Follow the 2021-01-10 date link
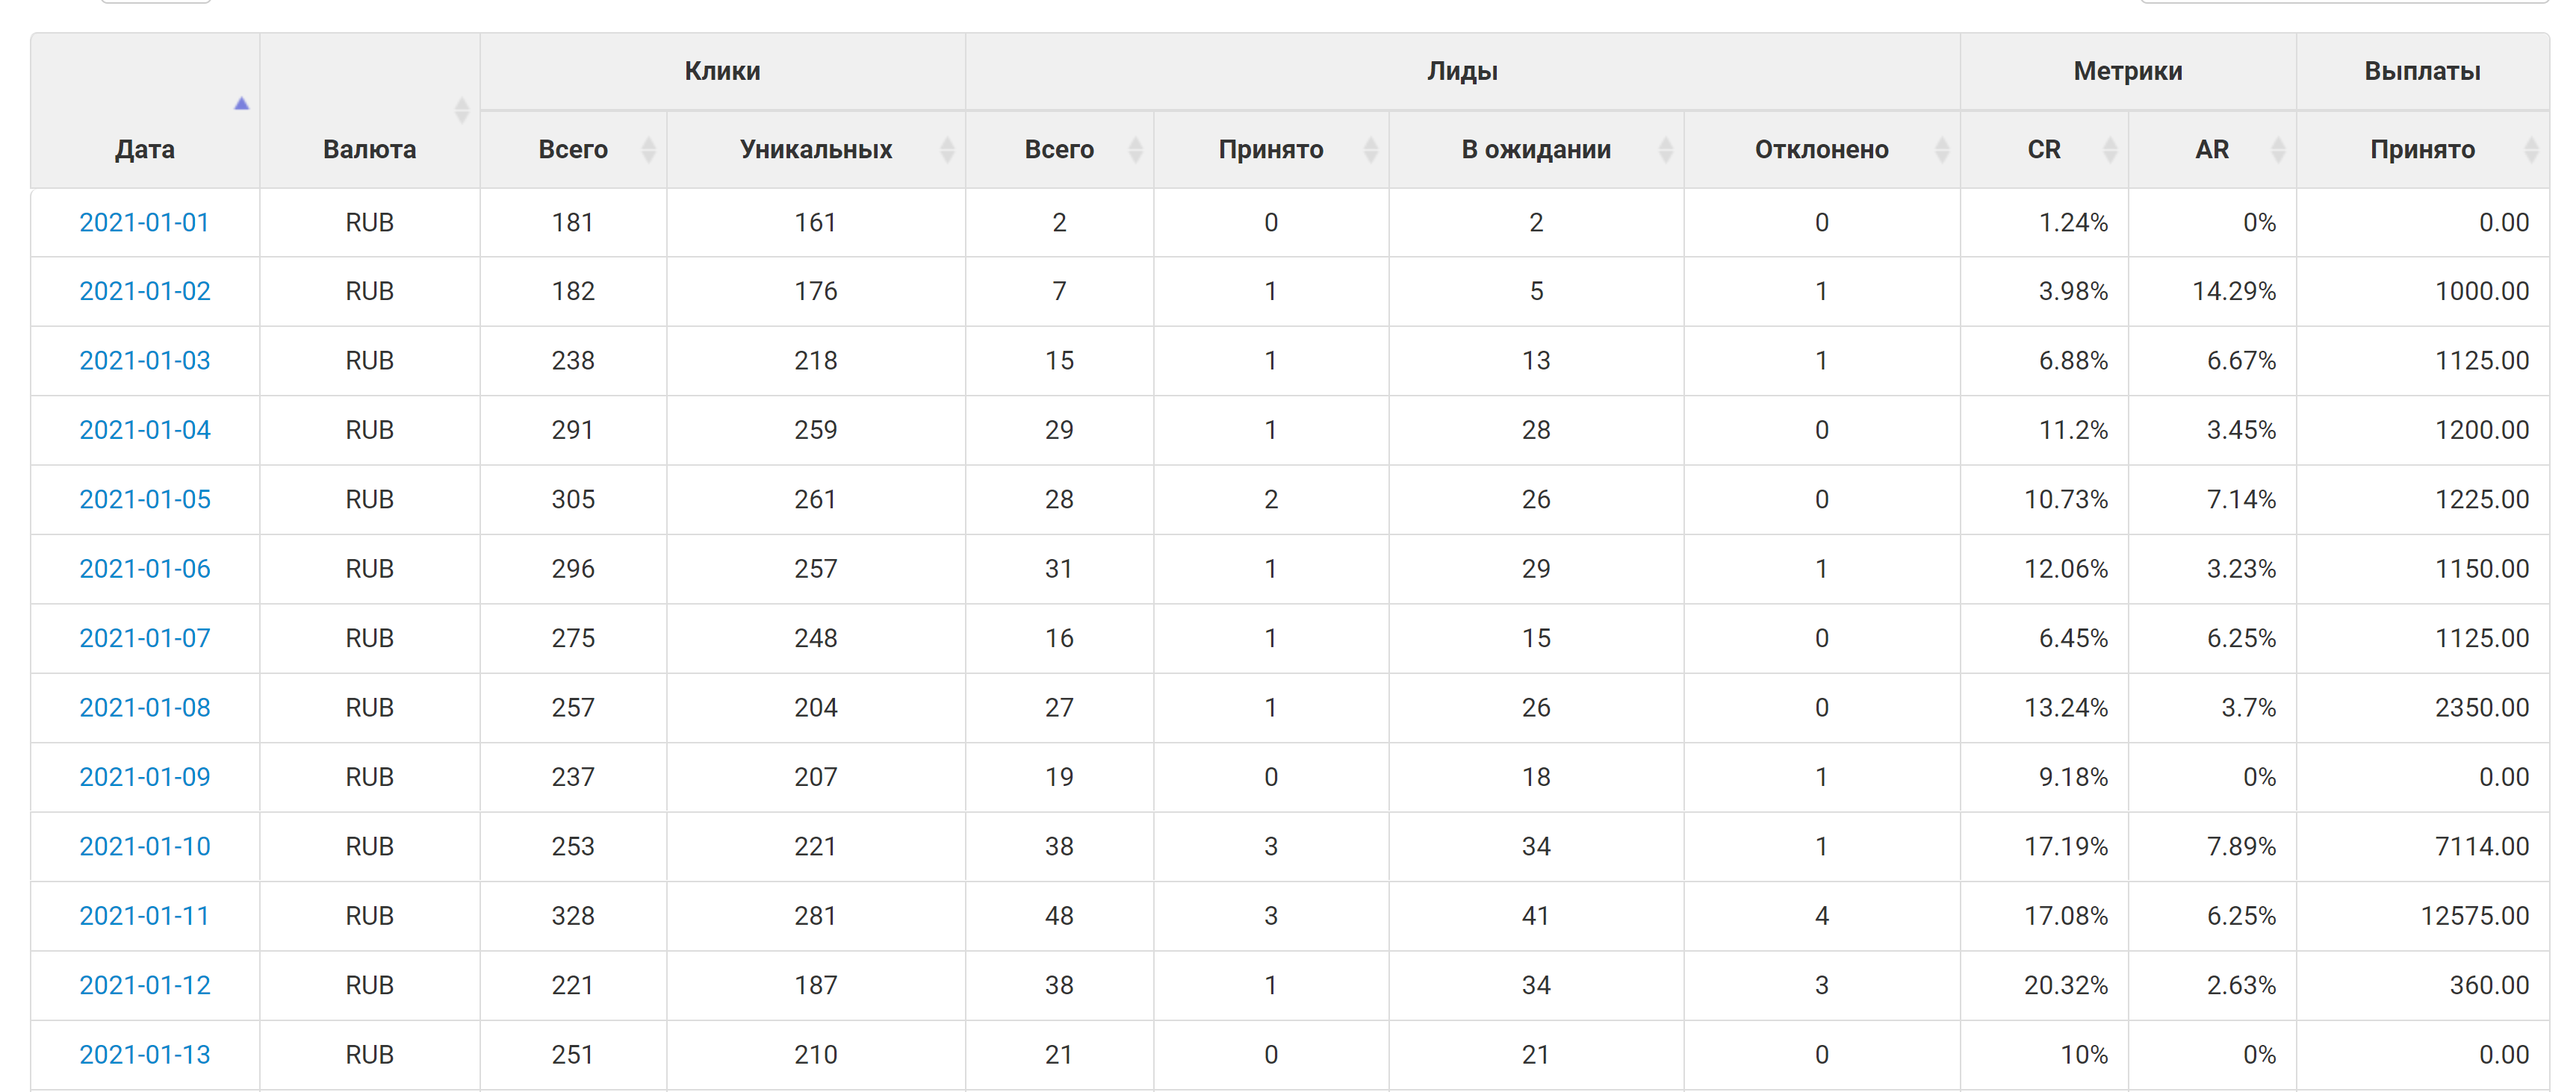 point(145,846)
